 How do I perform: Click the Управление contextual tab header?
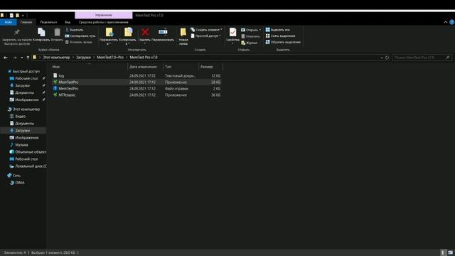104,15
